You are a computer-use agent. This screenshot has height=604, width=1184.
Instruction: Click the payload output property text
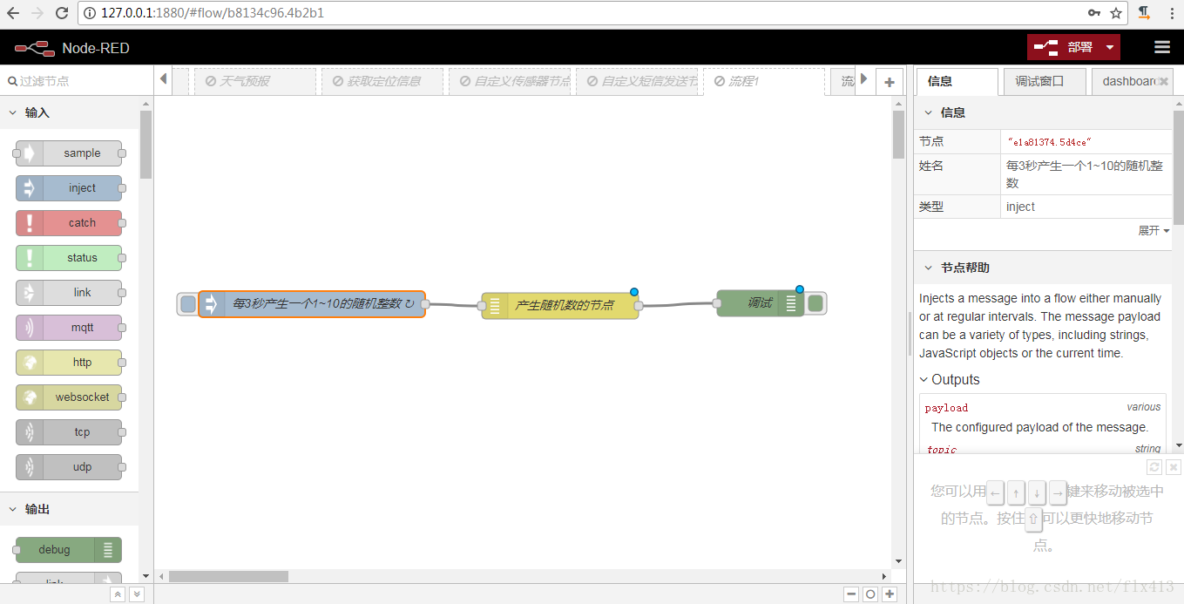click(946, 408)
